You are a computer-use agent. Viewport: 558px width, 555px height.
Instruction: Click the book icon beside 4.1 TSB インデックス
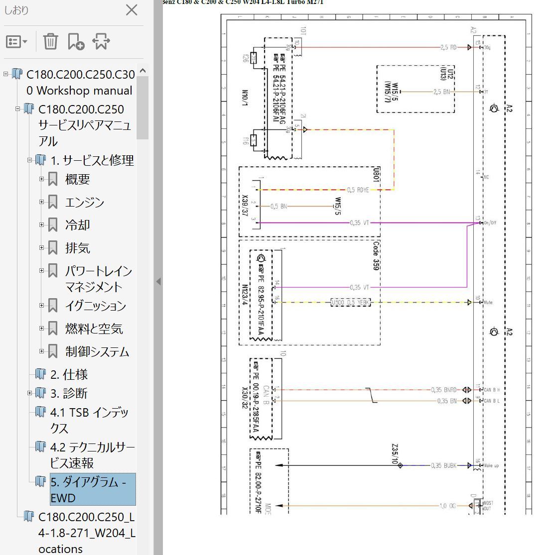(x=40, y=412)
